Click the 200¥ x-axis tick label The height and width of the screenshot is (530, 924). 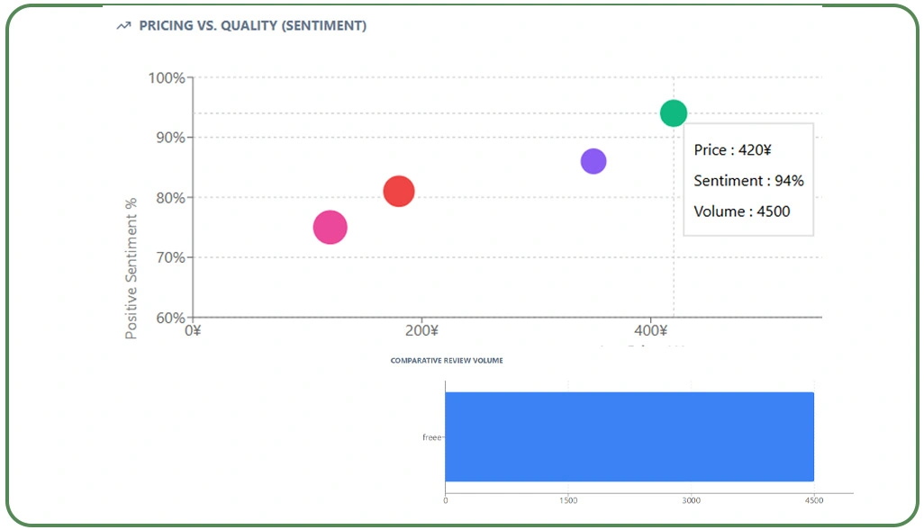pyautogui.click(x=421, y=330)
